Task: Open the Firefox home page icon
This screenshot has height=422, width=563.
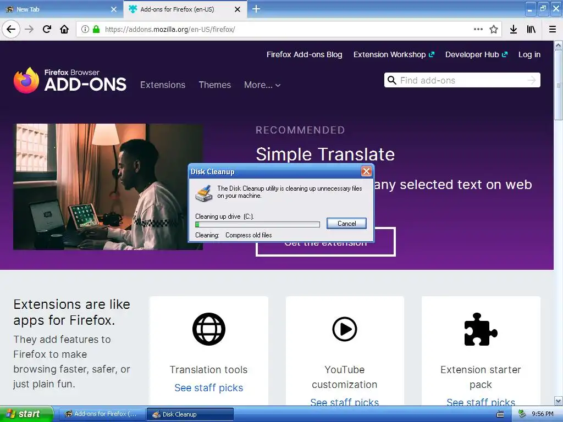Action: tap(64, 29)
